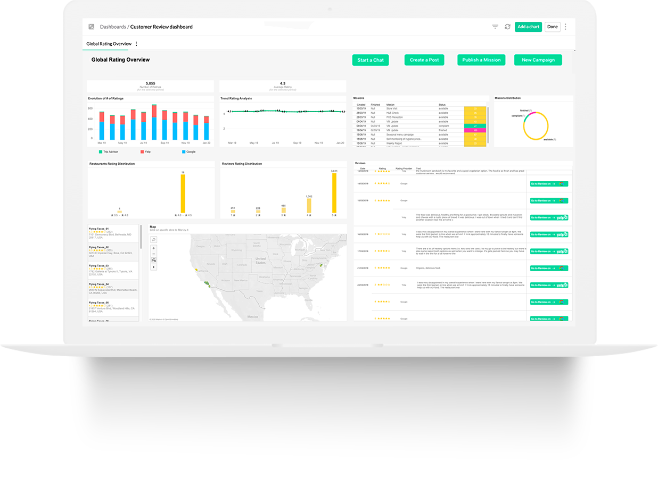The width and height of the screenshot is (658, 478).
Task: Open the more options menu in the header
Action: click(x=565, y=27)
